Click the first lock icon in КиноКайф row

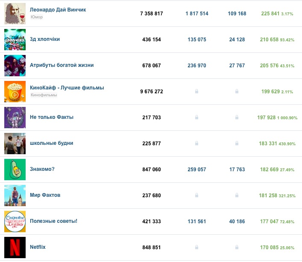[x=196, y=92]
